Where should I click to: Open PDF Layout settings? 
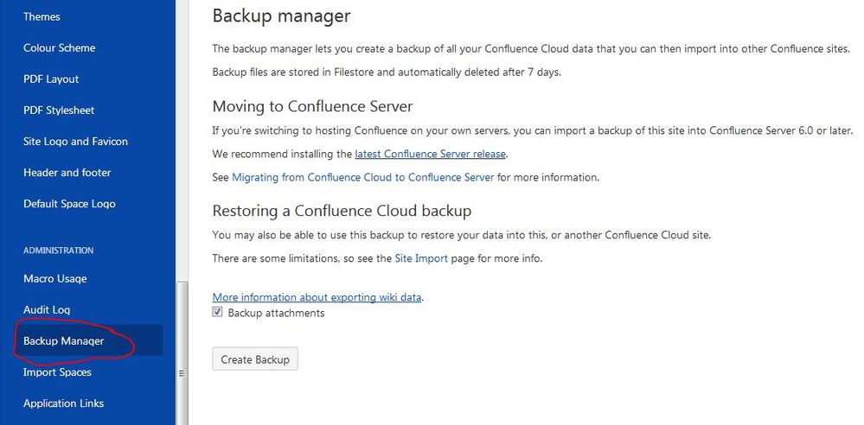[51, 79]
